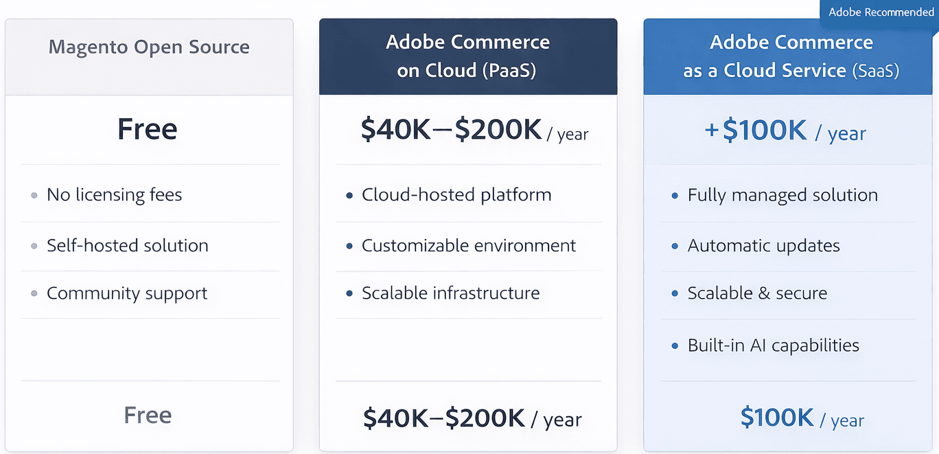Click the bullet beside Cloud-hosted platform
This screenshot has width=939, height=454.
coord(348,195)
